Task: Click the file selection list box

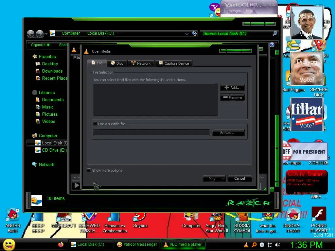Action: point(156,100)
